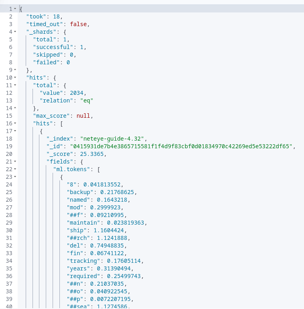304x309 pixels.
Task: Click the "skipped" key on line 7
Action: point(48,55)
